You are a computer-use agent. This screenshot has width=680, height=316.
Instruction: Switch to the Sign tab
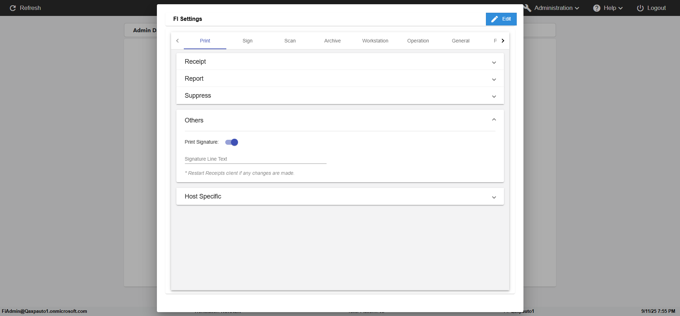point(248,41)
